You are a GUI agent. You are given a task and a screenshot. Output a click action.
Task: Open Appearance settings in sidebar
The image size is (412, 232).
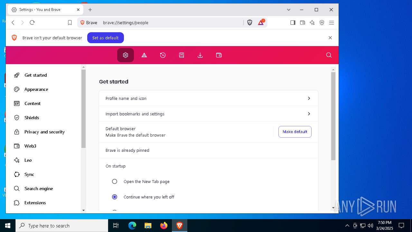36,89
